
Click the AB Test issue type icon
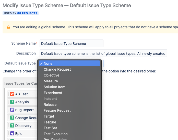coord(12,94)
